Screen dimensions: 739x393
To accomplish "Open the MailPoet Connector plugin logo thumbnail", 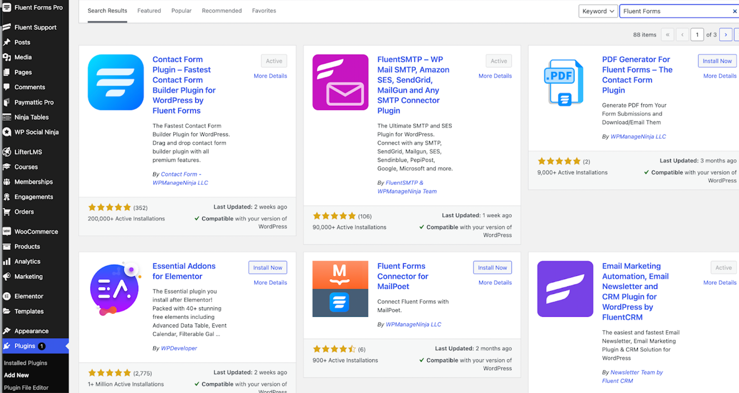I will pyautogui.click(x=340, y=289).
